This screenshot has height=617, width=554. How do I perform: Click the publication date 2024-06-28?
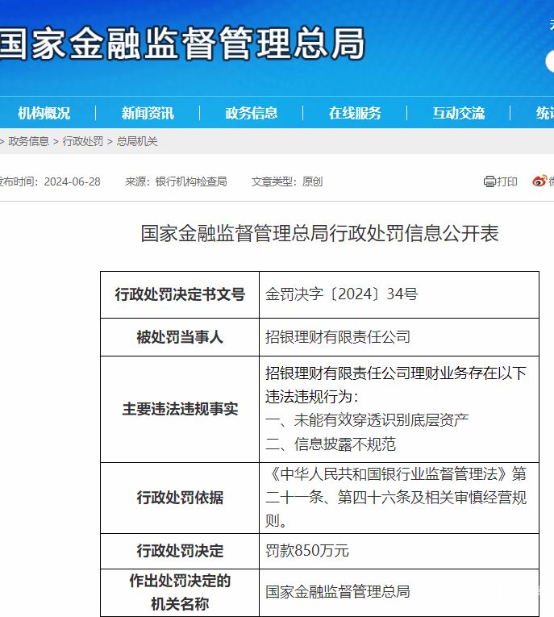tap(73, 181)
